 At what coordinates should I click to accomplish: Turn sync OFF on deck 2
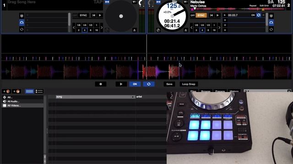(x=193, y=15)
